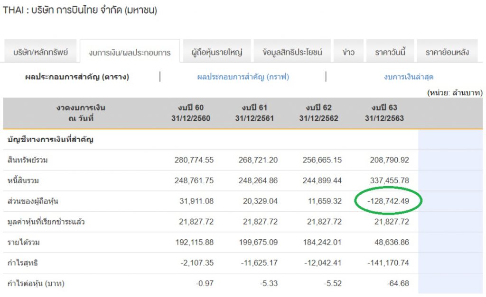Screen dimensions: 486x297
Task: Click the กำไรสุทธิ row label
Action: click(22, 263)
